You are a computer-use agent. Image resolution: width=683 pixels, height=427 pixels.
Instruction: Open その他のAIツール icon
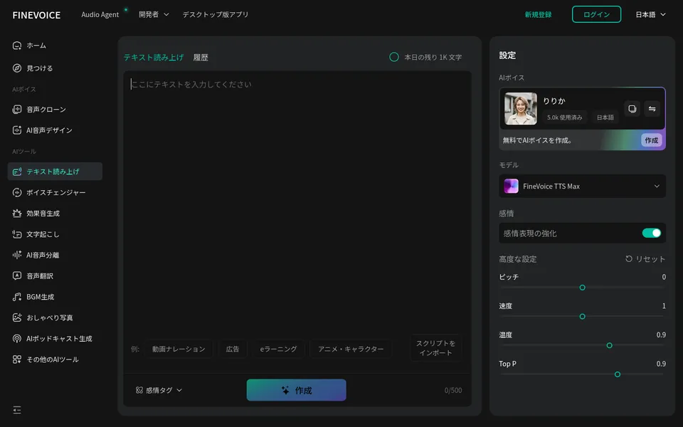(x=17, y=359)
